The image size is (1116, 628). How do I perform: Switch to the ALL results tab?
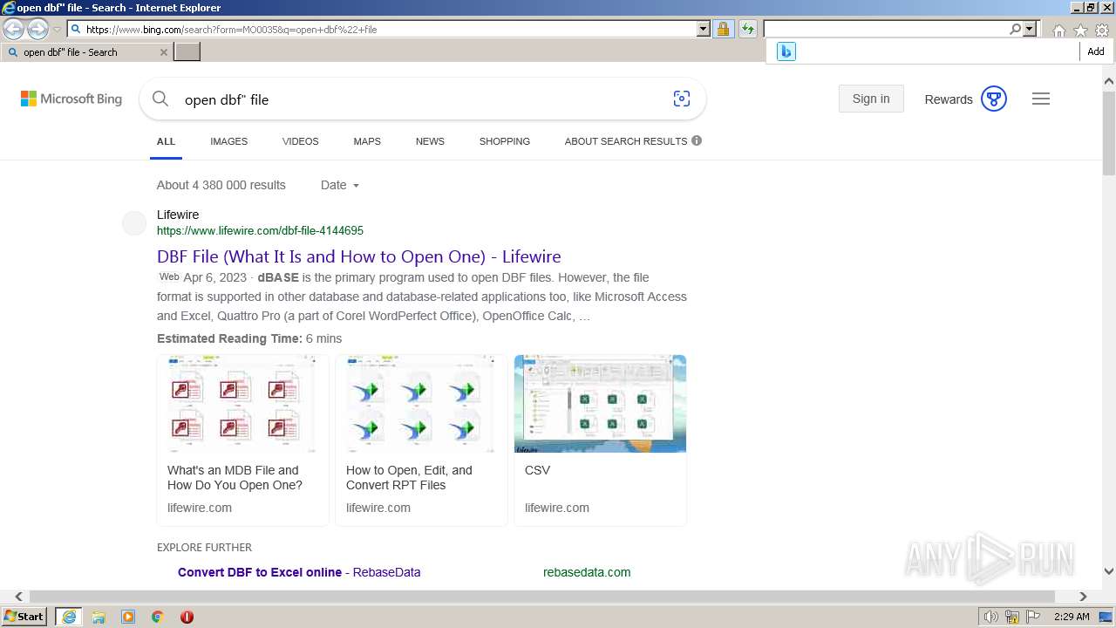pos(166,141)
